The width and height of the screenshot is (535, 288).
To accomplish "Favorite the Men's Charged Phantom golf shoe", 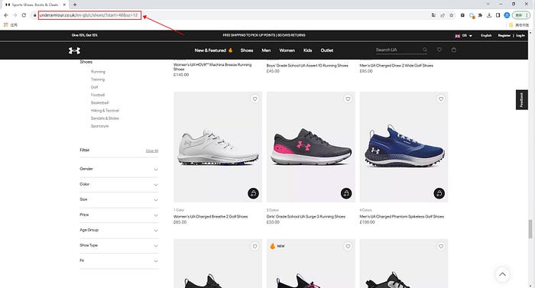I will click(x=441, y=99).
